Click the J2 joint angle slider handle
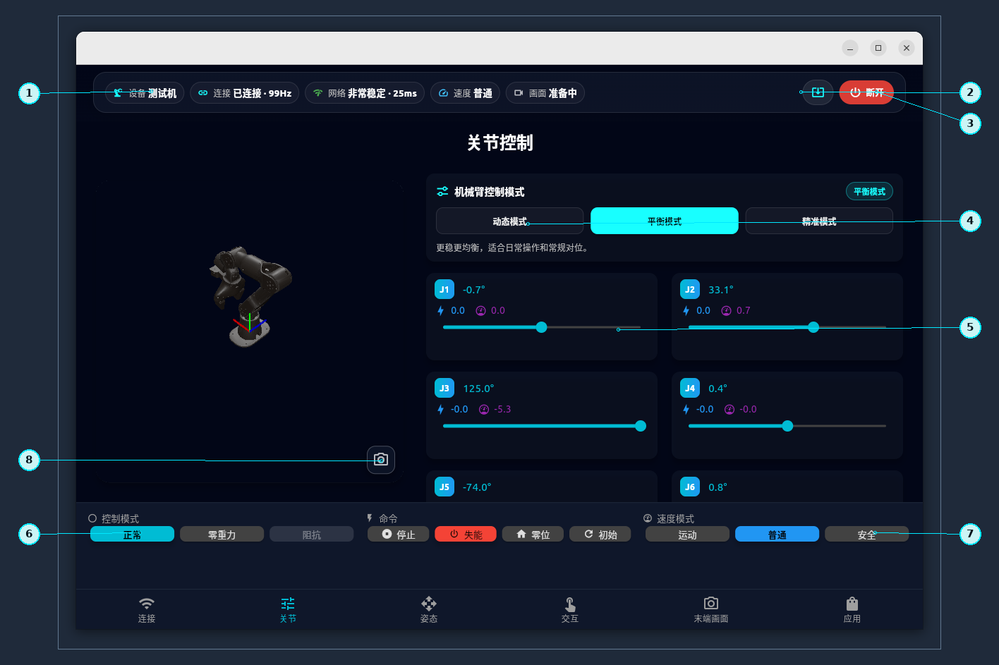The height and width of the screenshot is (665, 999). tap(813, 327)
